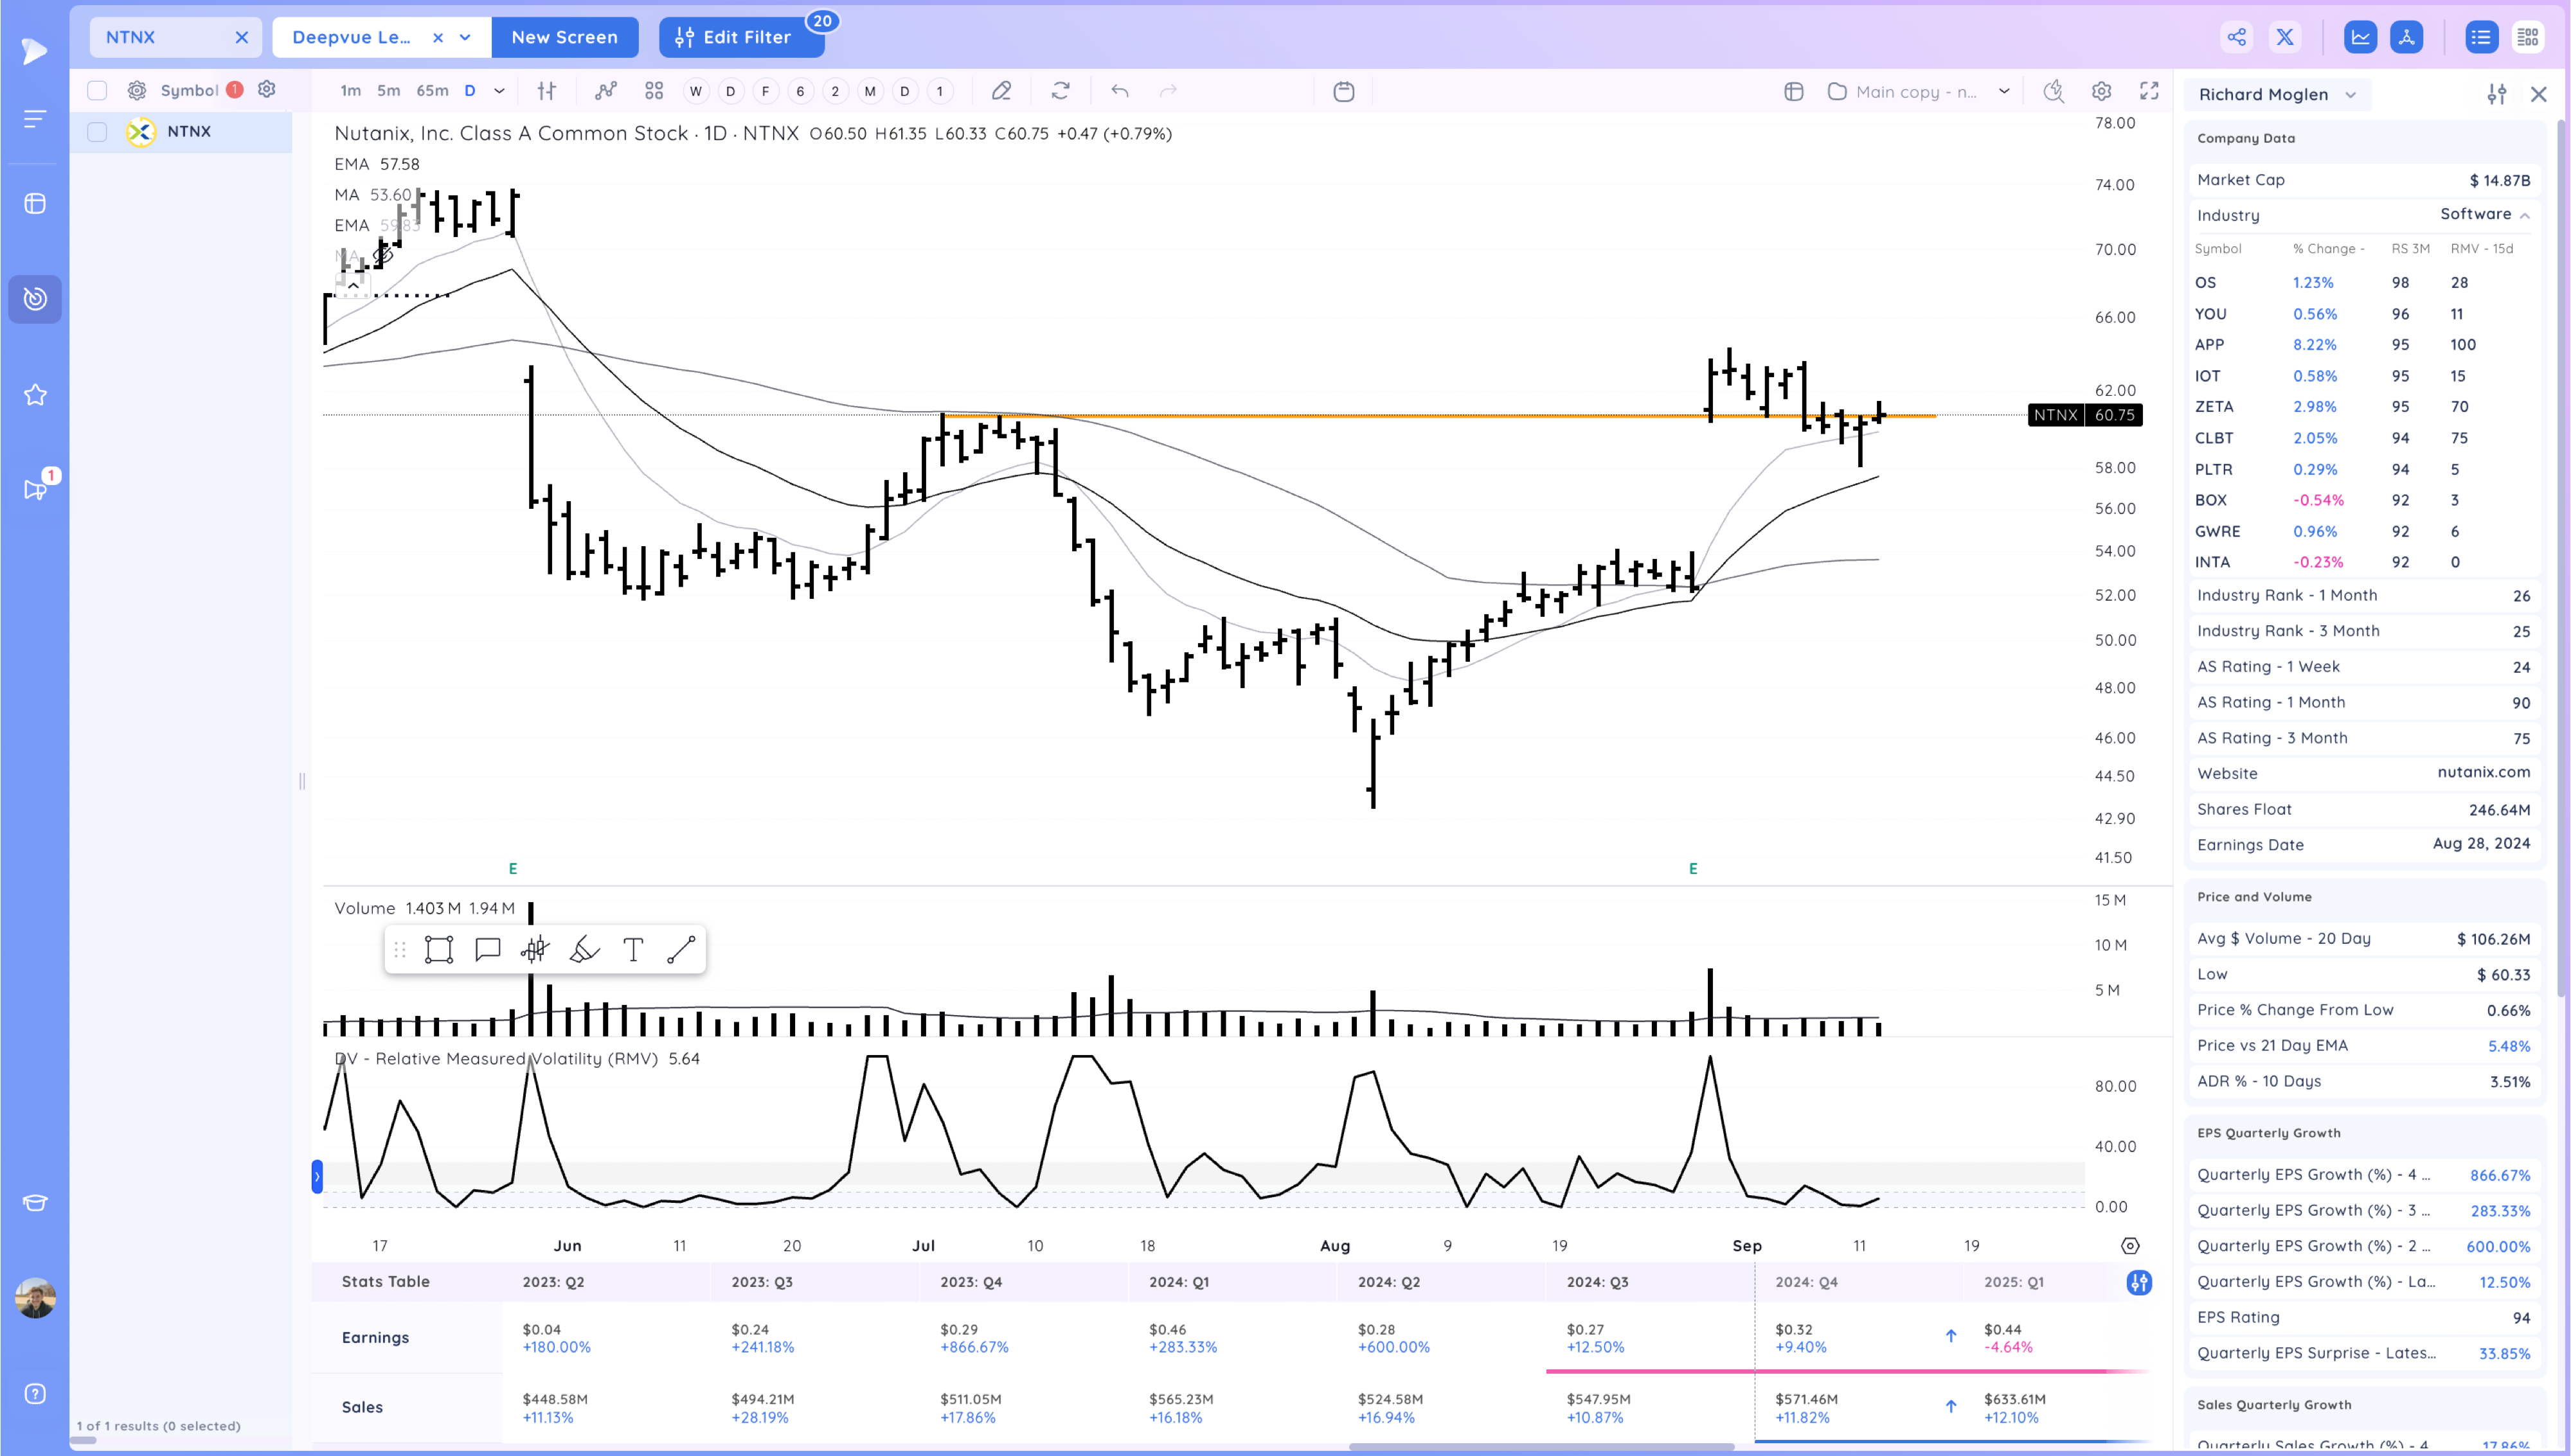Click the fullscreen chart icon
2571x1456 pixels.
click(2148, 91)
